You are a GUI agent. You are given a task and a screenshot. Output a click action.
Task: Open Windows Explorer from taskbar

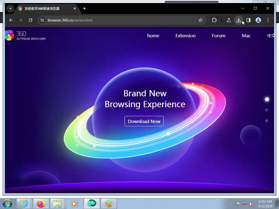point(57,204)
